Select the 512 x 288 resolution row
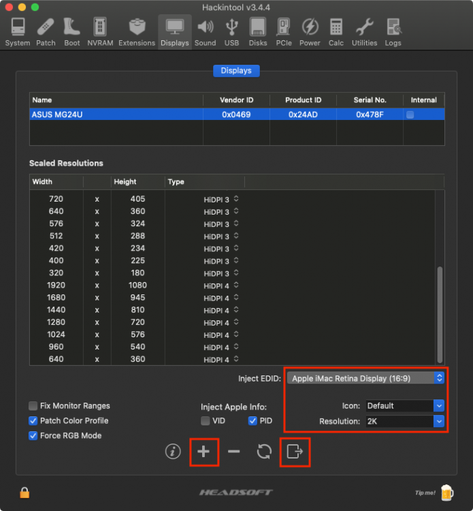Viewport: 473px width, 511px height. click(233, 236)
